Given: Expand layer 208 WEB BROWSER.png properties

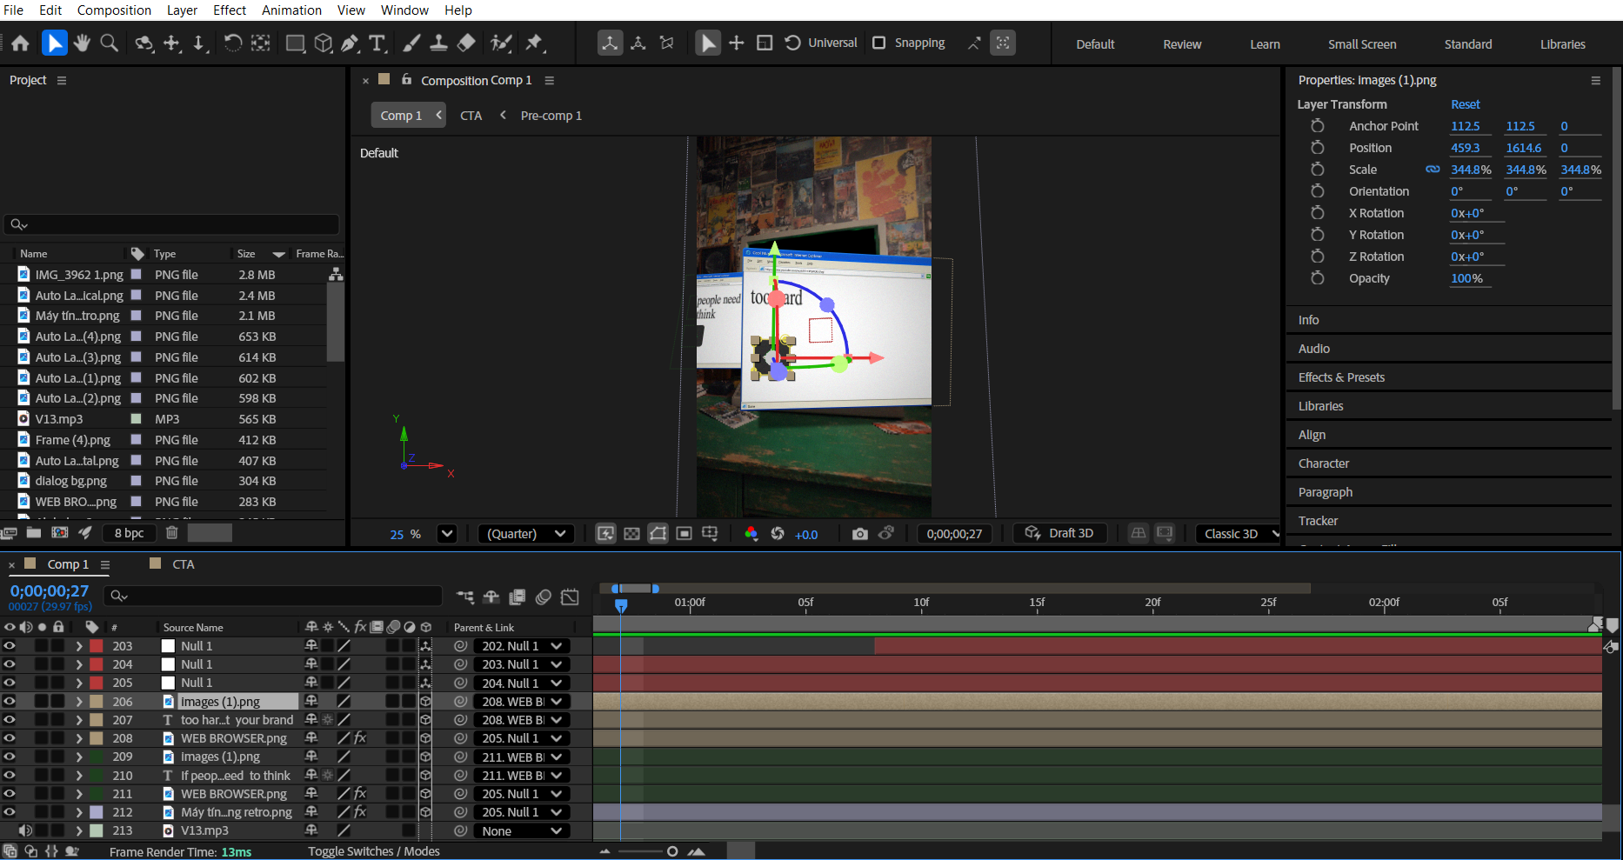Looking at the screenshot, I should 79,738.
